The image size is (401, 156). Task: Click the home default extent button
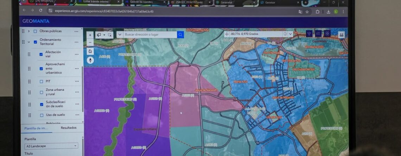[90, 51]
